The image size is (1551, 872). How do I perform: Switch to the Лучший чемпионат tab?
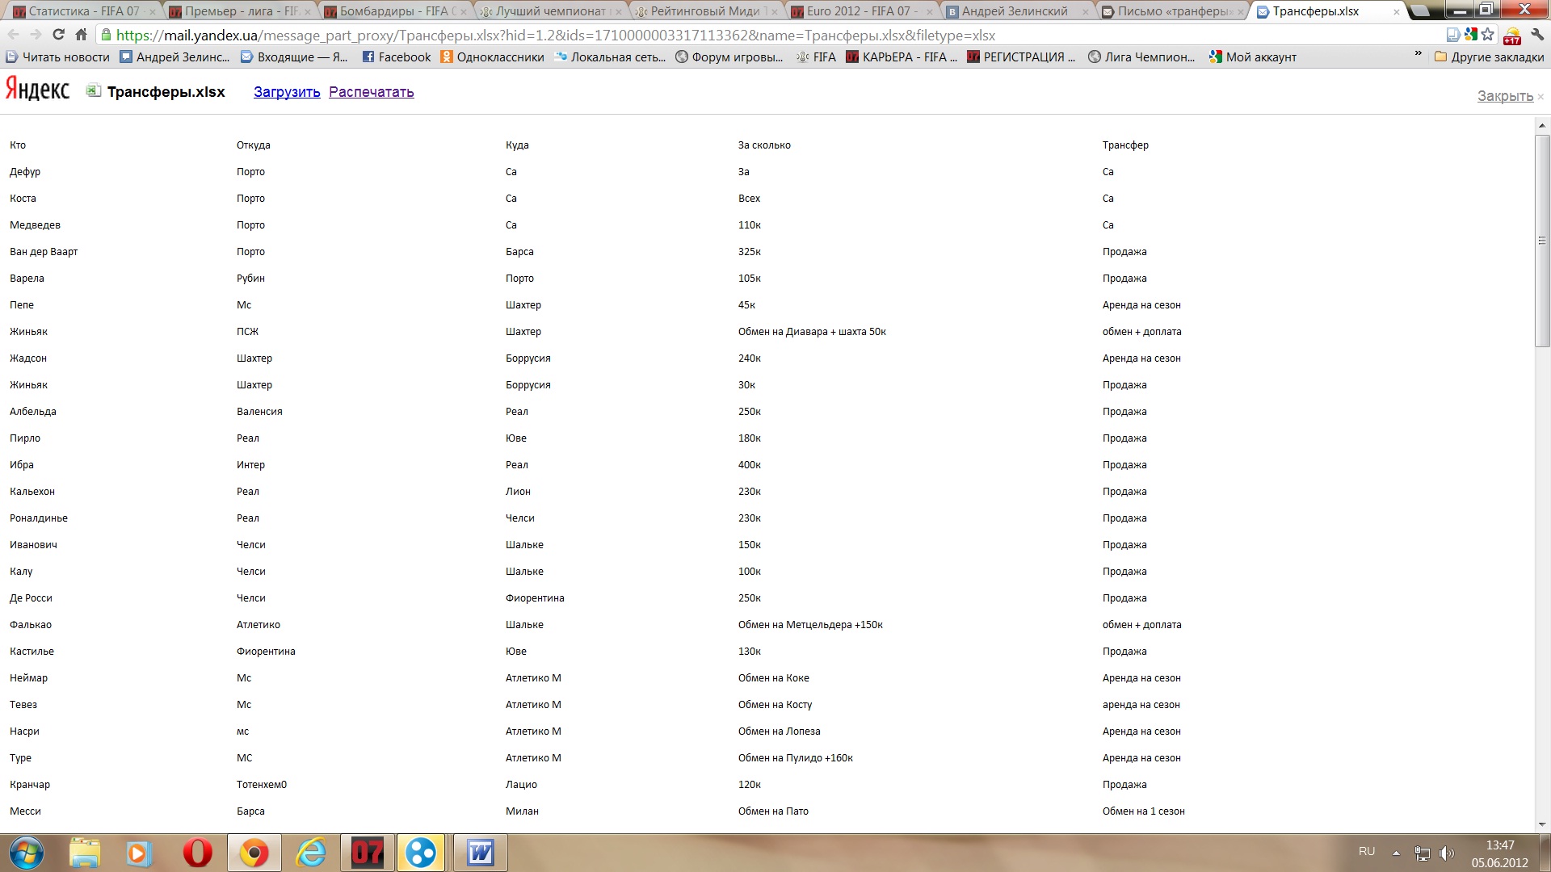click(550, 11)
